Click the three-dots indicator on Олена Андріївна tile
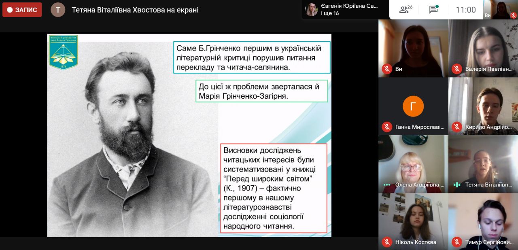This screenshot has height=250, width=518. pos(386,185)
